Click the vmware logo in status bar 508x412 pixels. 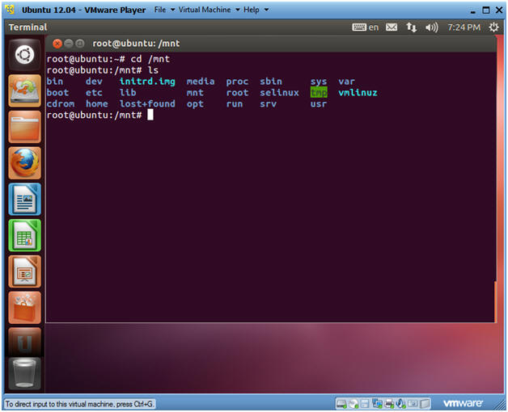pyautogui.click(x=463, y=403)
